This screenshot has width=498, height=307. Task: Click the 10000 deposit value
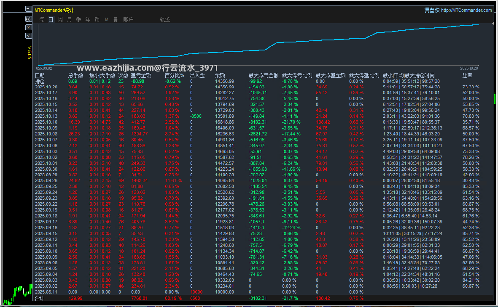click(x=196, y=292)
